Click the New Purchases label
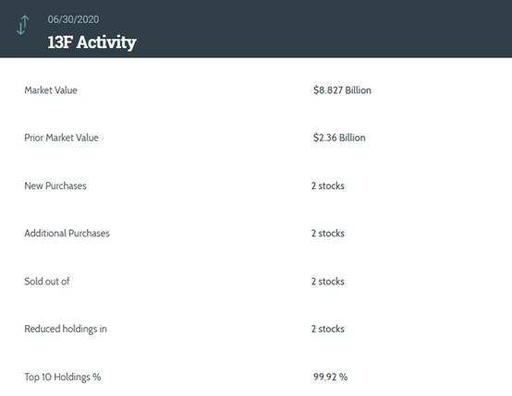Viewport: 512px width, 396px height. pyautogui.click(x=55, y=186)
